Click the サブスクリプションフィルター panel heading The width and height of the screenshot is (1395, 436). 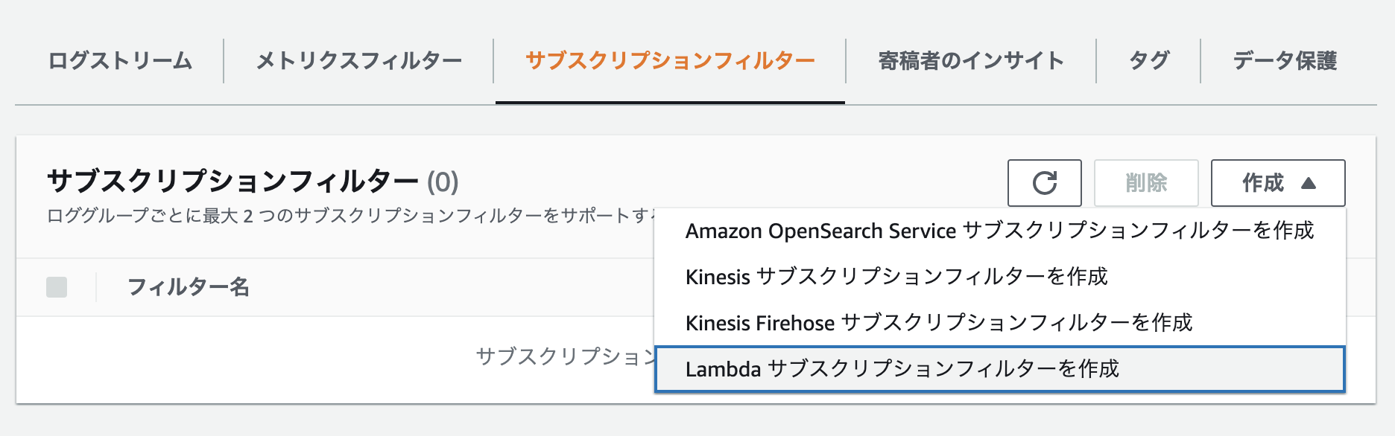coord(232,181)
